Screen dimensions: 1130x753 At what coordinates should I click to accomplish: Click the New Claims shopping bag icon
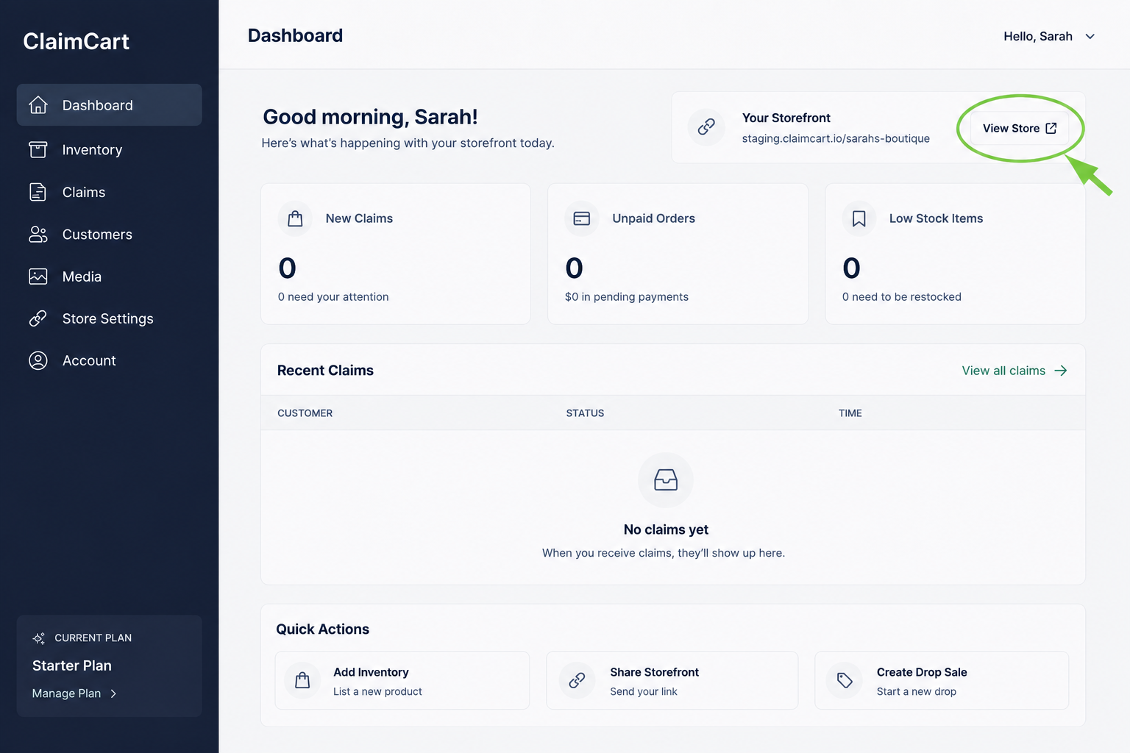tap(295, 218)
